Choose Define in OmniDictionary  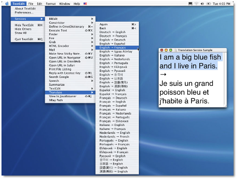[70, 27]
